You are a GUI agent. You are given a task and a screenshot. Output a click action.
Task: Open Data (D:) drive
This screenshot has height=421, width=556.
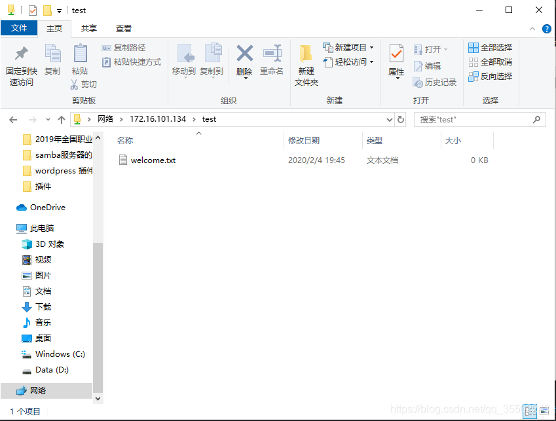pos(45,370)
